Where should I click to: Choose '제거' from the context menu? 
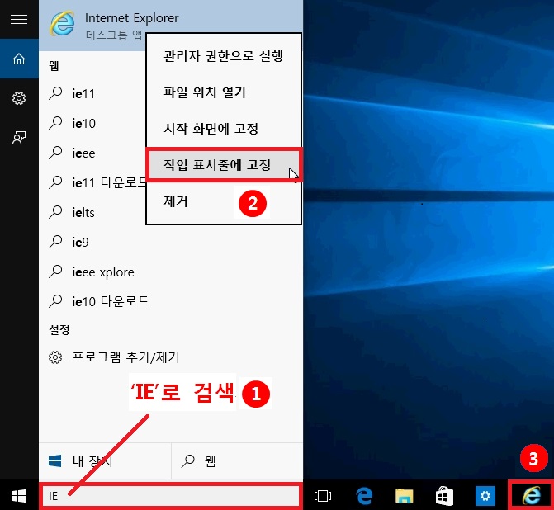pos(176,201)
